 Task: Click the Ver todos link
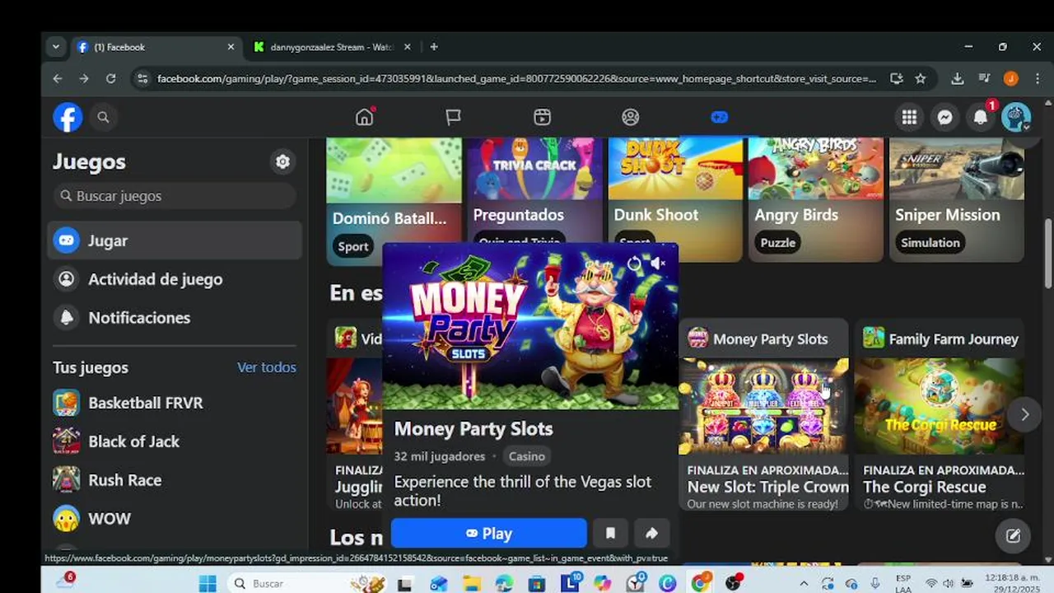[267, 367]
